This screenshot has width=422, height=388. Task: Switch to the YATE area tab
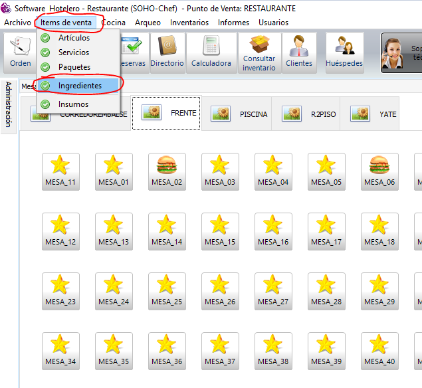click(x=374, y=114)
